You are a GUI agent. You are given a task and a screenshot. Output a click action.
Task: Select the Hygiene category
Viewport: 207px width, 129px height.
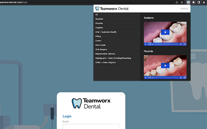tap(117, 28)
